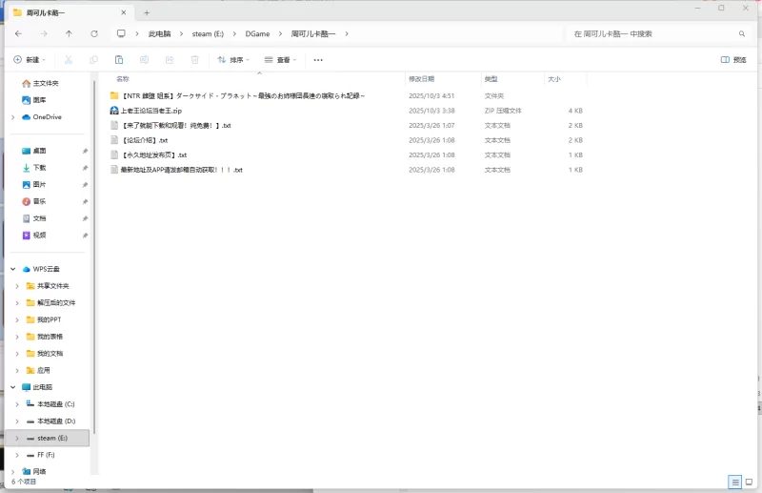
Task: Click the search magnifier icon
Action: [742, 33]
